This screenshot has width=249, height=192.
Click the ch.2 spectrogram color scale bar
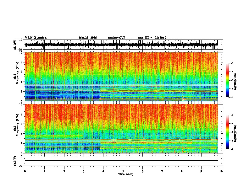(x=227, y=132)
